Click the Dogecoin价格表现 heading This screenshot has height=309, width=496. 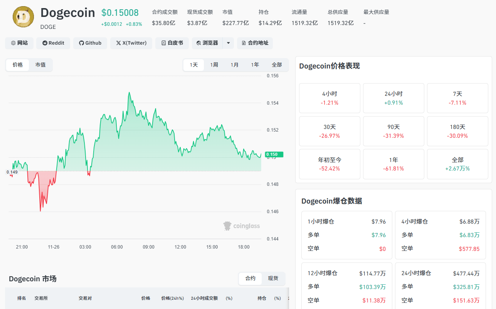pos(330,66)
